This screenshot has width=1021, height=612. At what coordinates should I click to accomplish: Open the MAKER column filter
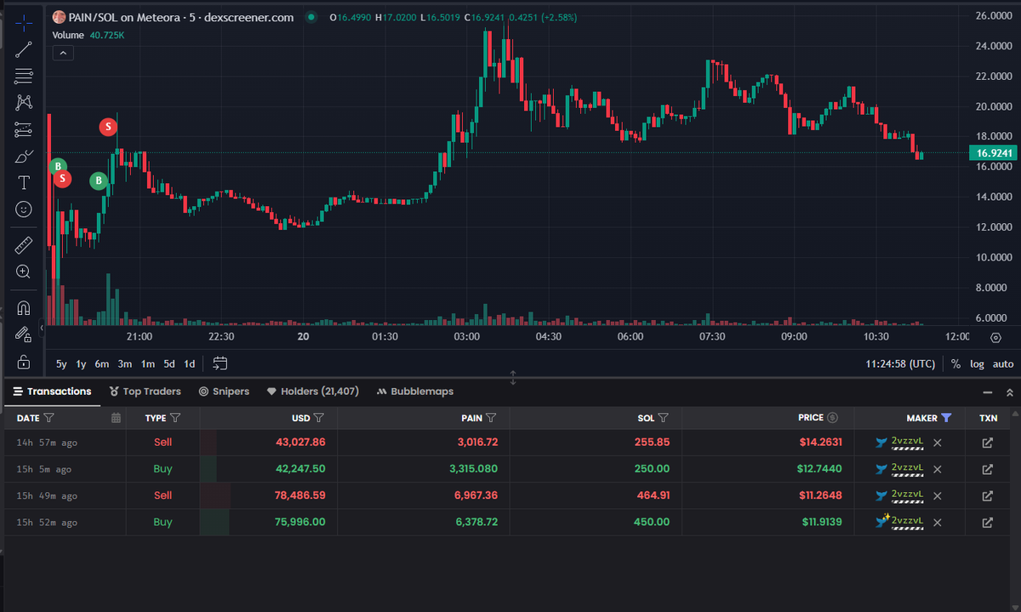944,418
